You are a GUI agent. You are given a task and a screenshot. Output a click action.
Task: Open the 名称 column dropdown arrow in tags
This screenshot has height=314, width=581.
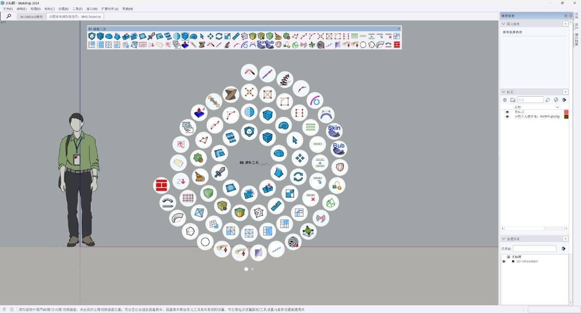point(557,107)
